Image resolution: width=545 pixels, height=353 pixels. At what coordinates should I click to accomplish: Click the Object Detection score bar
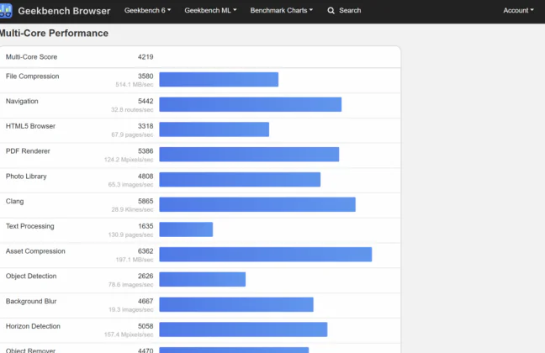(x=203, y=279)
